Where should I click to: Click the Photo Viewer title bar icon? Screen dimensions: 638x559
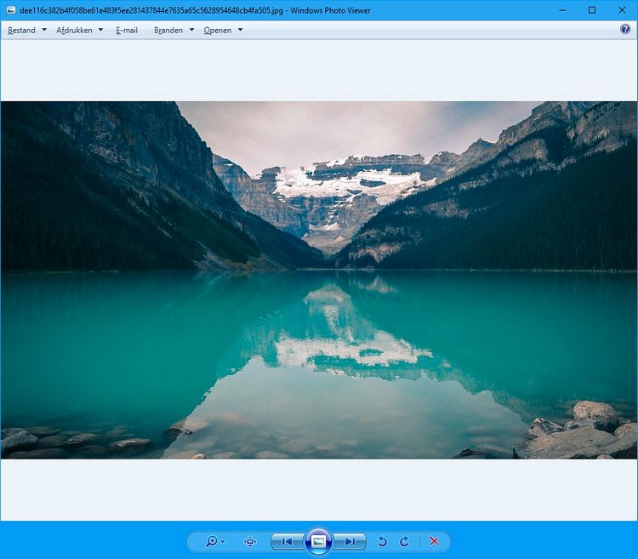11,10
